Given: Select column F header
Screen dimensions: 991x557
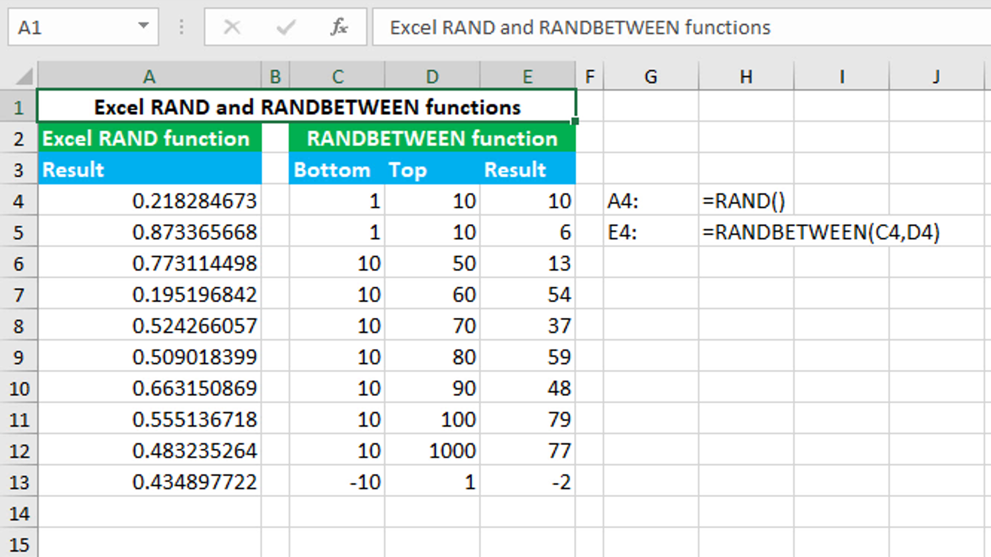Looking at the screenshot, I should [589, 76].
